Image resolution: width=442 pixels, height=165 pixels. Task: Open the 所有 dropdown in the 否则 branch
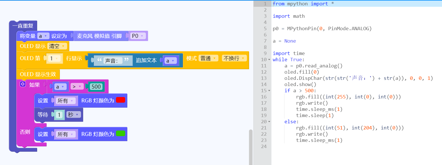coord(66,134)
